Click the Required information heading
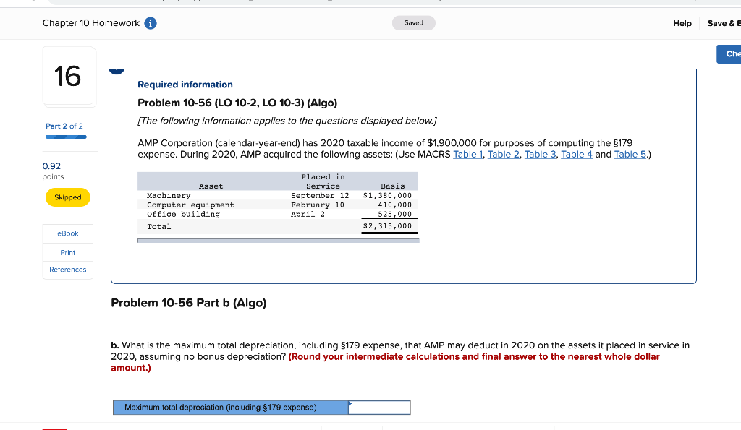The width and height of the screenshot is (741, 430). tap(185, 85)
